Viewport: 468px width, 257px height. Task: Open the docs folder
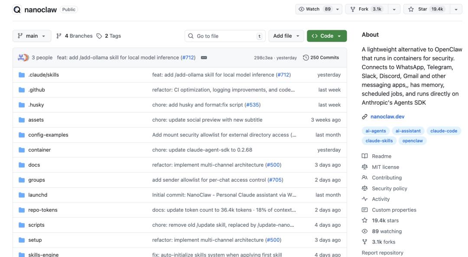34,165
